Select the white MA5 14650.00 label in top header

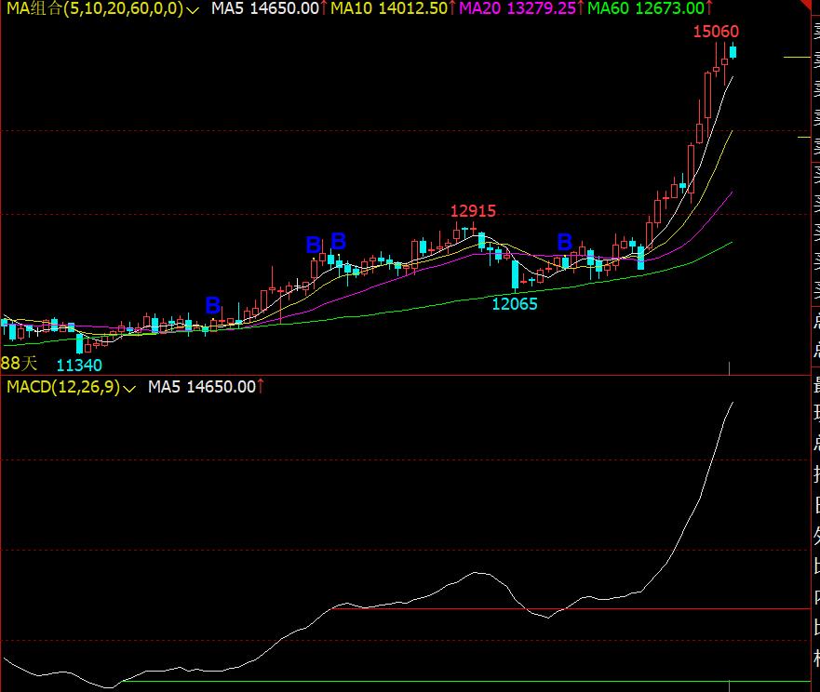[264, 8]
